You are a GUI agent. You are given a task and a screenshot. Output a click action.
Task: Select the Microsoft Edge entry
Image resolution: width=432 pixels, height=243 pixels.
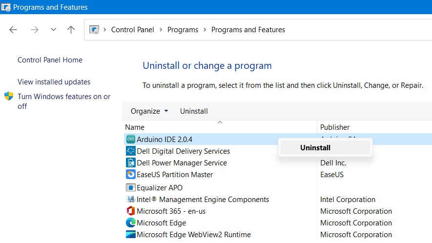pyautogui.click(x=161, y=223)
